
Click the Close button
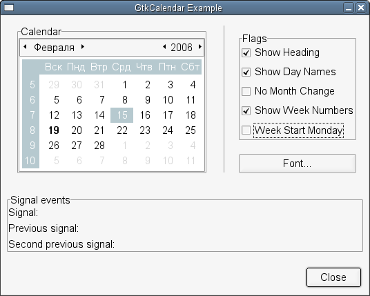coord(333,277)
